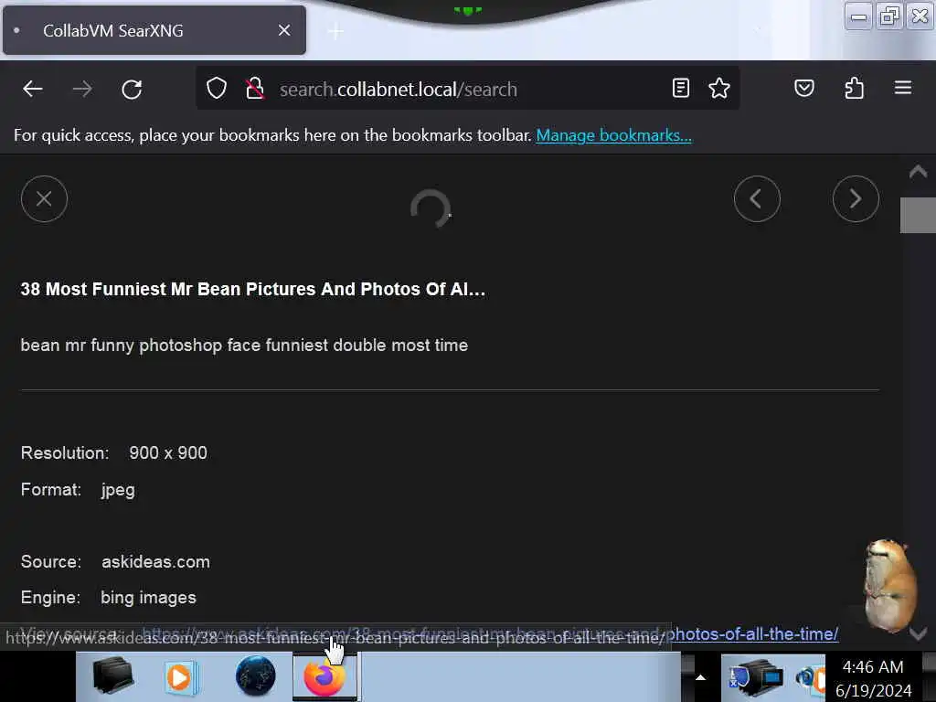Image resolution: width=936 pixels, height=702 pixels.
Task: Show hidden system tray icons
Action: click(x=701, y=677)
